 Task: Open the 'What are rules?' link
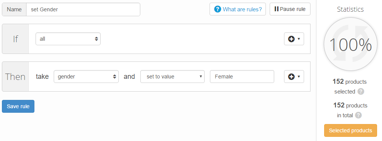point(242,9)
